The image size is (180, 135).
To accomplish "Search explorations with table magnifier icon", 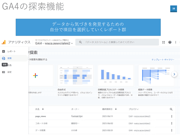I will pos(171,109).
